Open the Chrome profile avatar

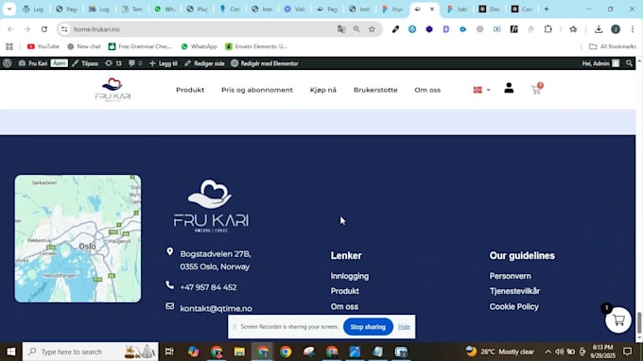(x=616, y=29)
